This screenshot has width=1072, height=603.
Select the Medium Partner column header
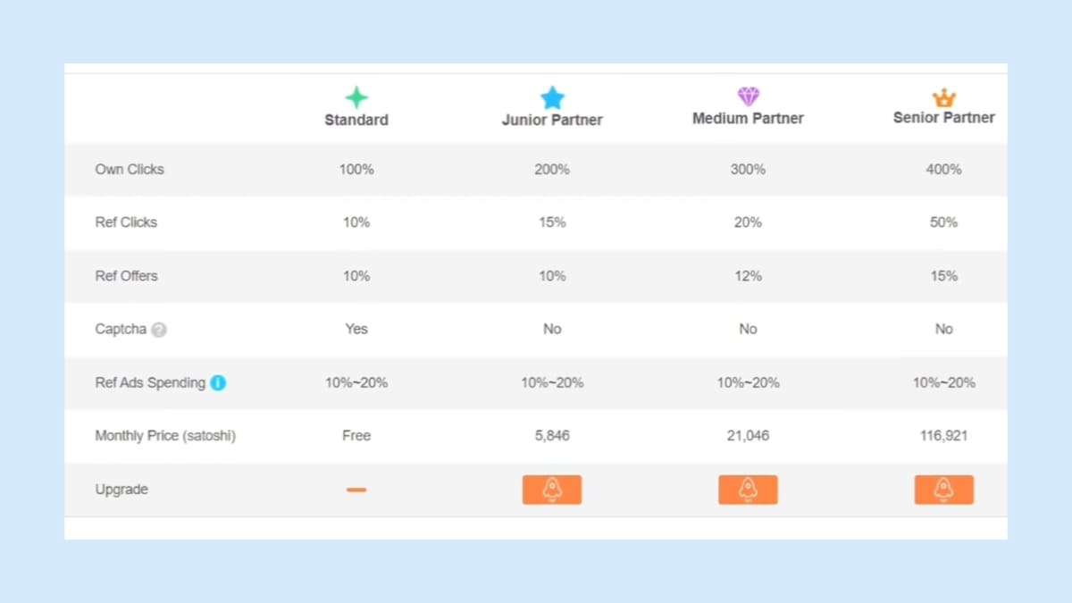pyautogui.click(x=748, y=118)
